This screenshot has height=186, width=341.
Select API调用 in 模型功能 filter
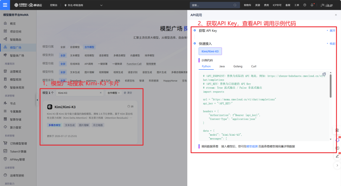coord(89,64)
